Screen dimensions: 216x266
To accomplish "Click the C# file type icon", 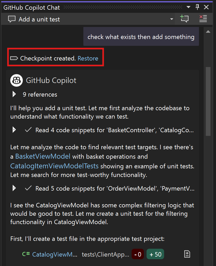I will 26,254.
